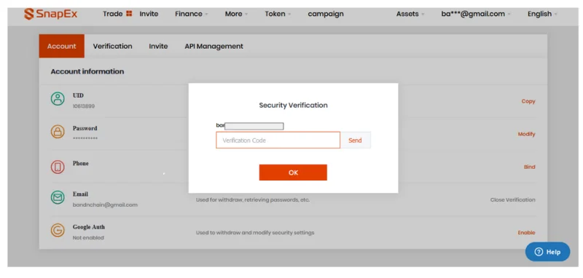Open the English language dropdown
583x278 pixels.
542,14
